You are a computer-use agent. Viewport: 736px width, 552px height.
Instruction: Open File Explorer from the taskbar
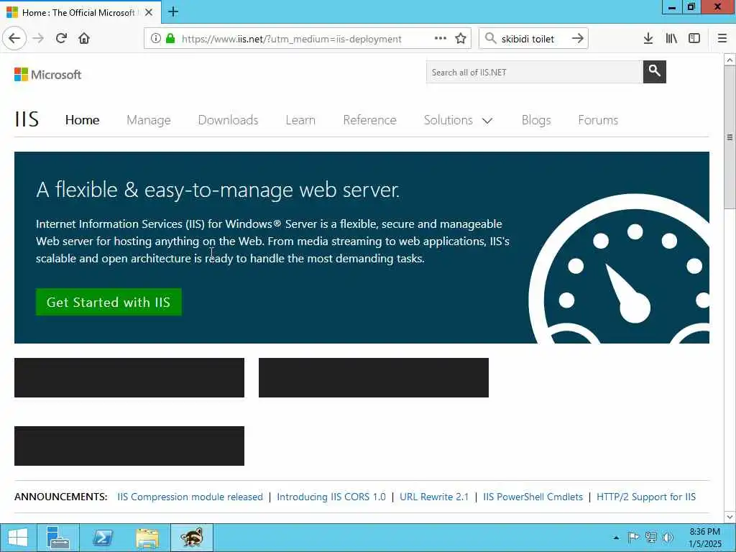pyautogui.click(x=147, y=538)
